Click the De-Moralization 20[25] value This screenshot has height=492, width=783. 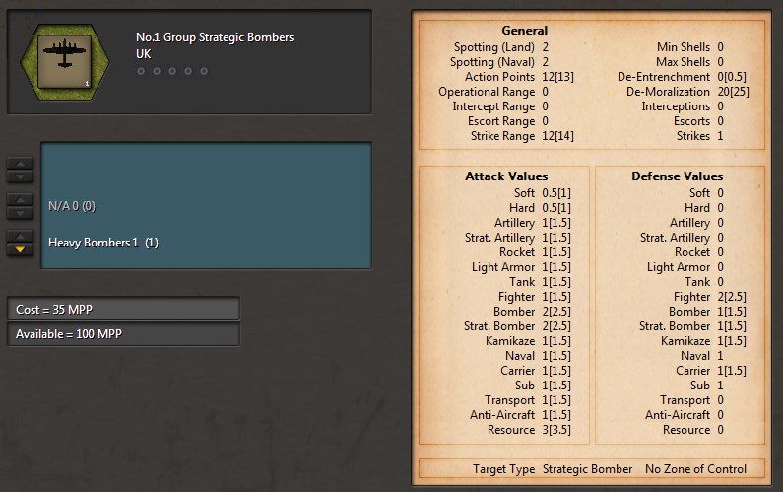tap(733, 92)
